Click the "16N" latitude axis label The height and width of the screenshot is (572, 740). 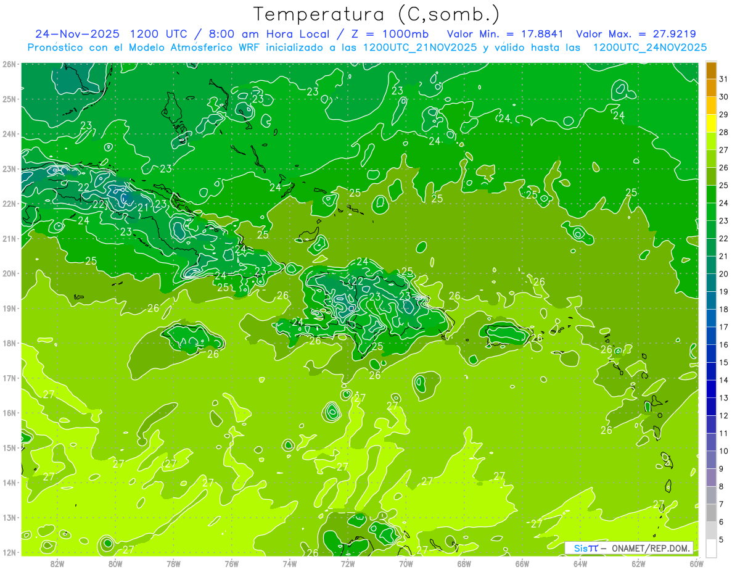[9, 413]
